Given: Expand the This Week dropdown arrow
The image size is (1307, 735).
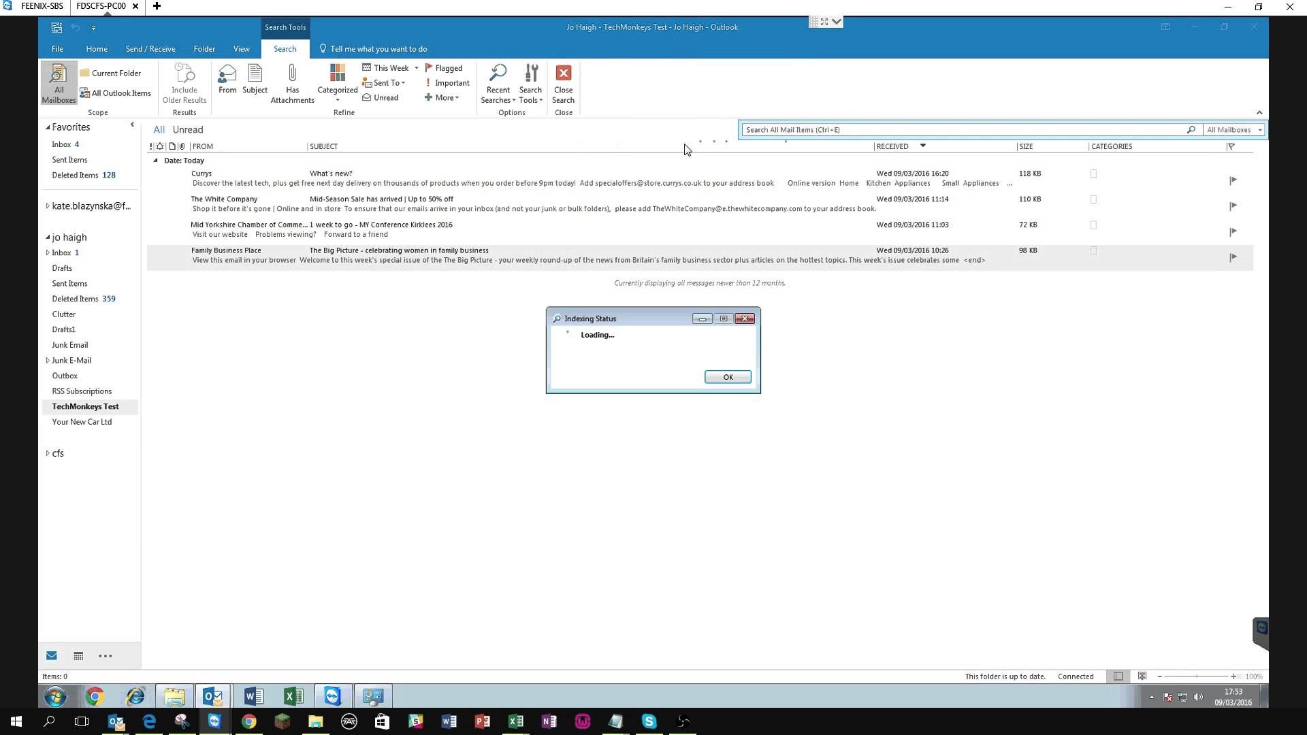Looking at the screenshot, I should click(x=417, y=67).
